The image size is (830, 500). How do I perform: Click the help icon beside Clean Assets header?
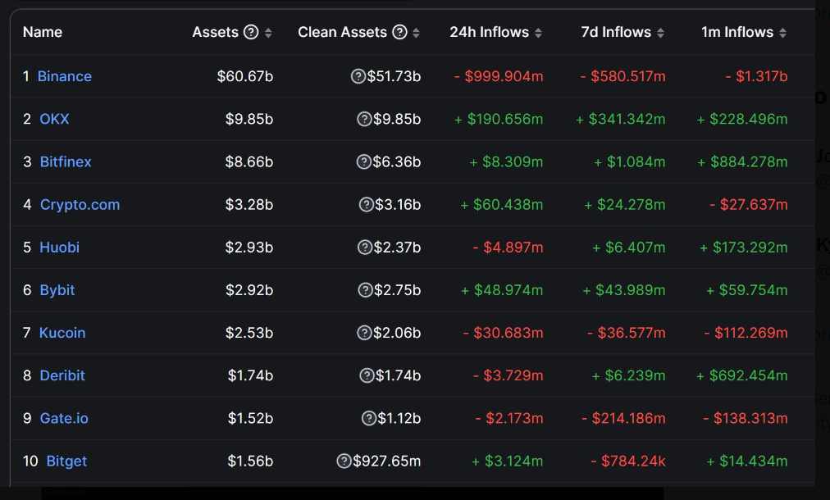399,32
